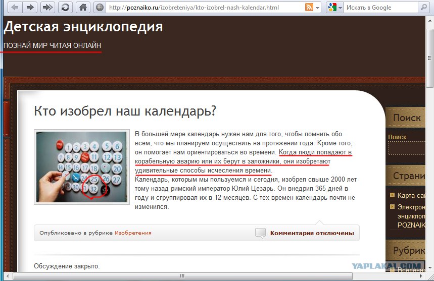Click the globe site-info icon
Viewport: 434px width, 281px height.
[100, 8]
